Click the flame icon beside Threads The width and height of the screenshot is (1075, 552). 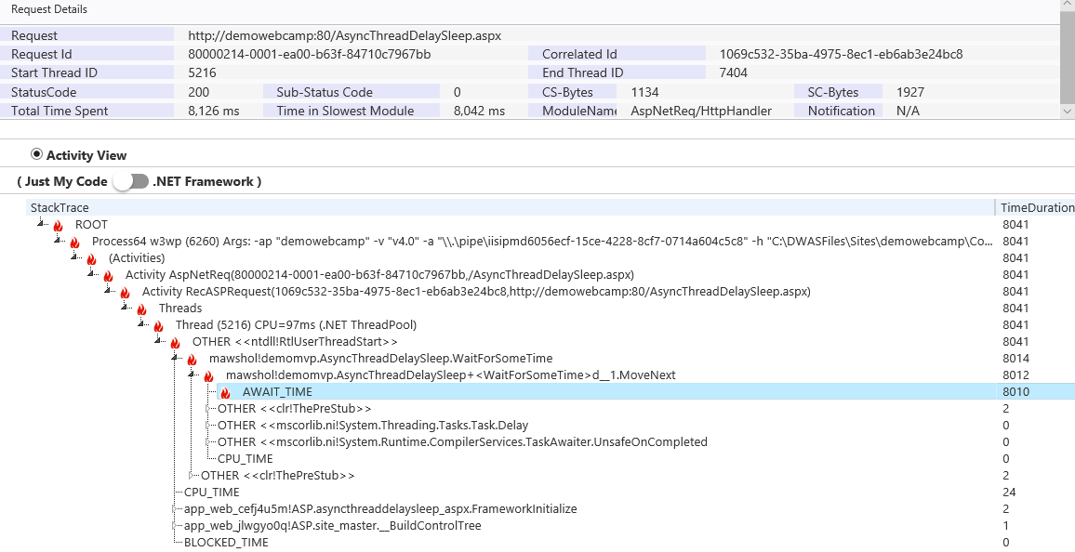coord(142,309)
